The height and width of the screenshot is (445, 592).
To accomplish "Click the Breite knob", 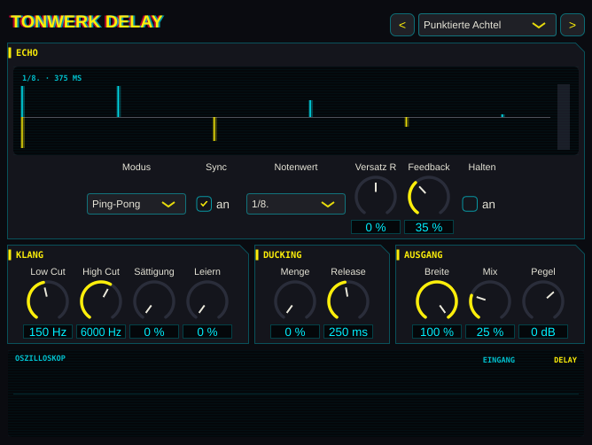I will tap(437, 301).
